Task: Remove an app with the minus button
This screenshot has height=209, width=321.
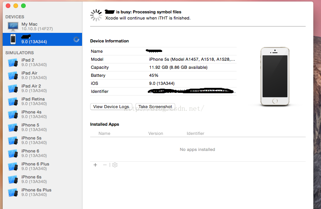Action: coord(105,165)
